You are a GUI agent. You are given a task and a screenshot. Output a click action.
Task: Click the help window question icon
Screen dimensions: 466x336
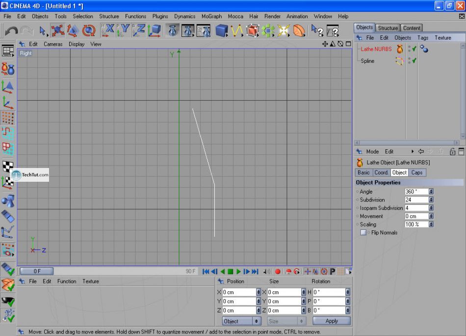(x=333, y=30)
